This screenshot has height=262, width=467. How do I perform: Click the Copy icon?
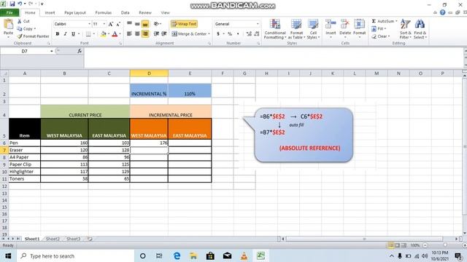[x=20, y=29]
